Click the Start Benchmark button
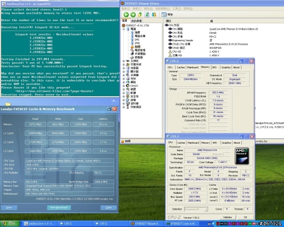The width and height of the screenshot is (284, 227). 59,207
